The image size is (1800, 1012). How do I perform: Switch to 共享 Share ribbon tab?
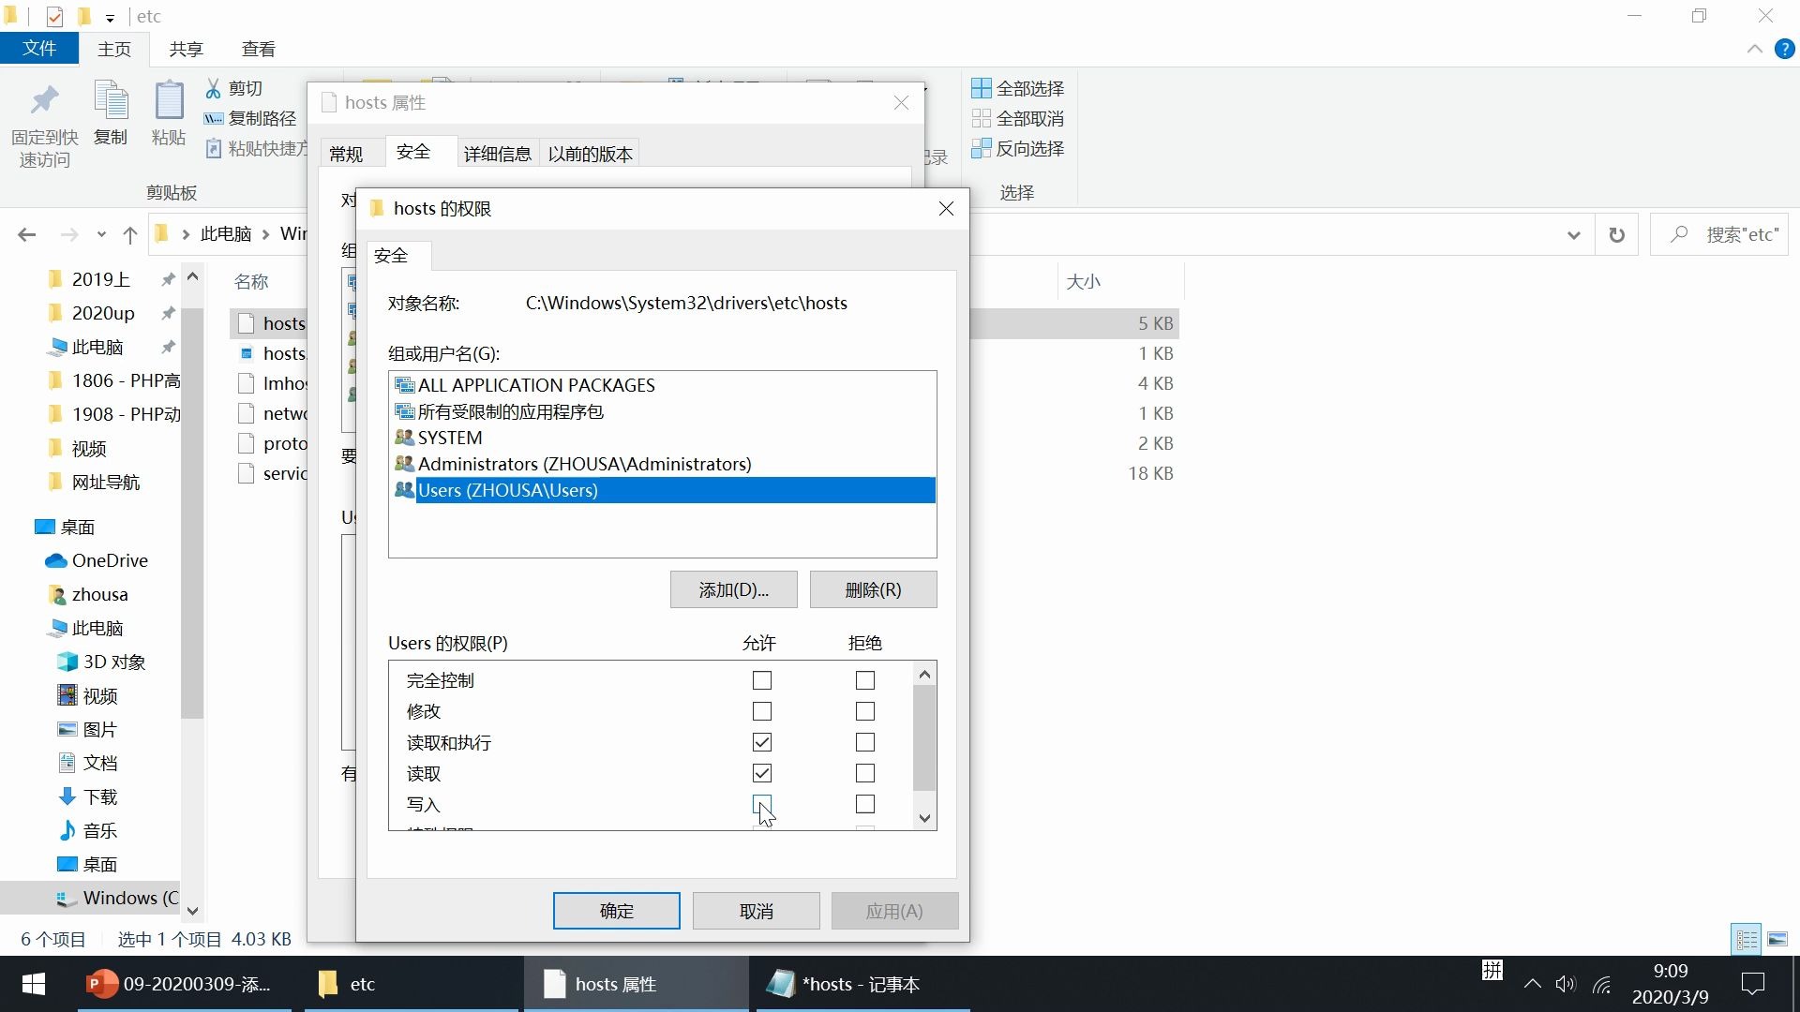[x=186, y=49]
